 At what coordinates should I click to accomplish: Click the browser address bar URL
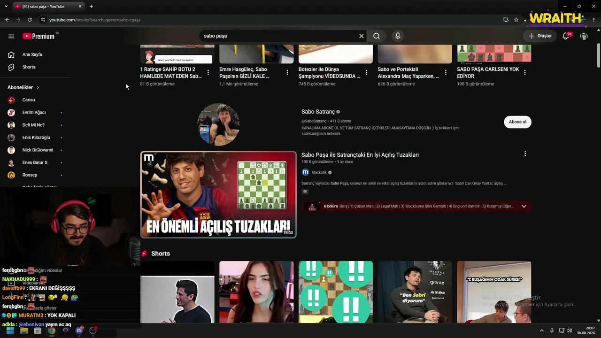point(95,20)
